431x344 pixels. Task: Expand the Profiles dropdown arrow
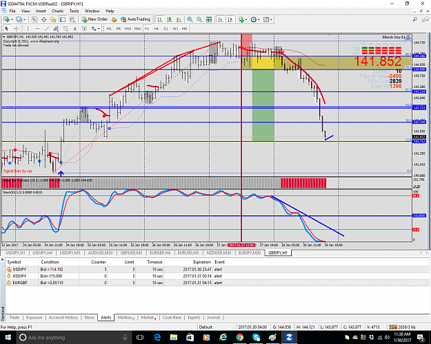click(24, 20)
